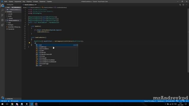Open the Run and Debug view
189x106 pixels.
[x=2, y=20]
